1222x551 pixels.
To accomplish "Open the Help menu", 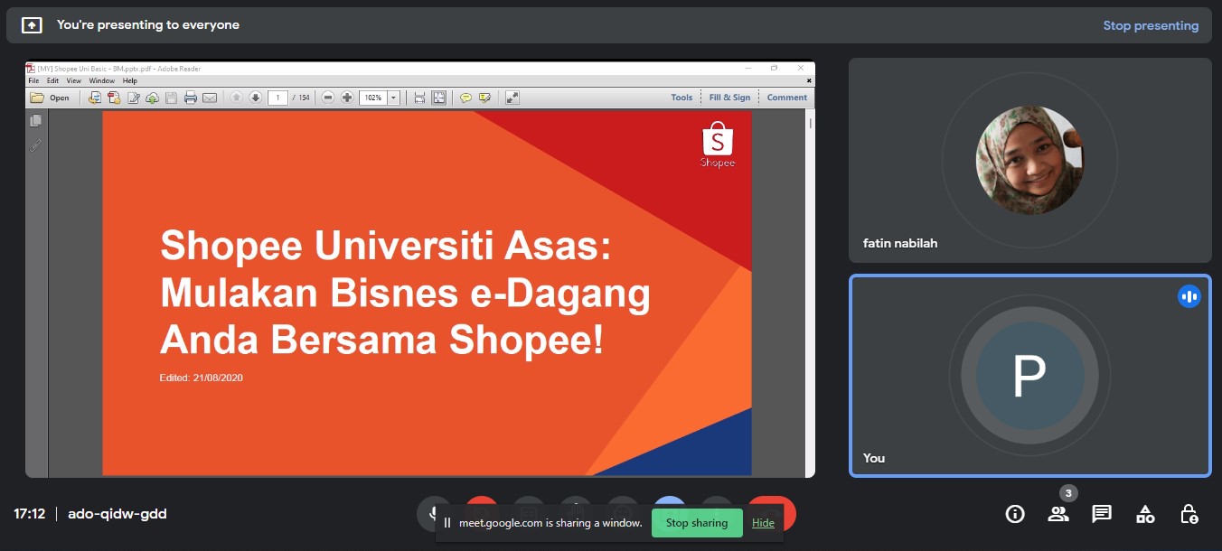I will (130, 81).
